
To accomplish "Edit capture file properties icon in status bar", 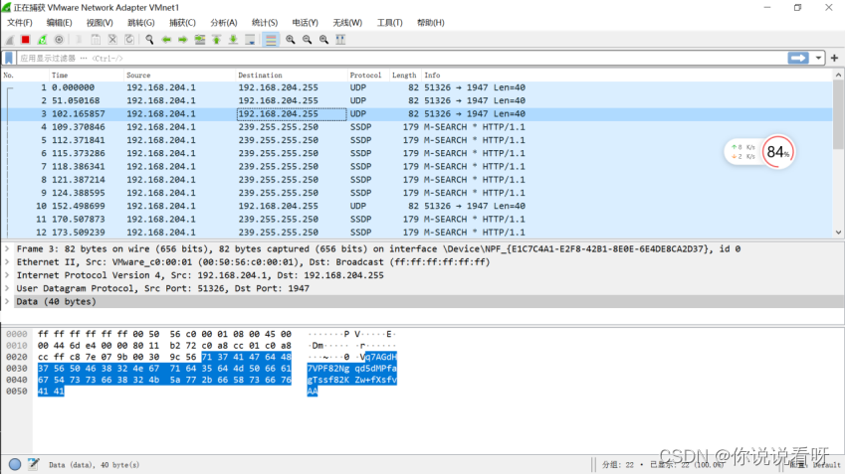I will 34,464.
